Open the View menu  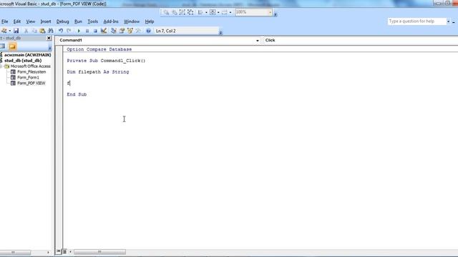(x=30, y=21)
